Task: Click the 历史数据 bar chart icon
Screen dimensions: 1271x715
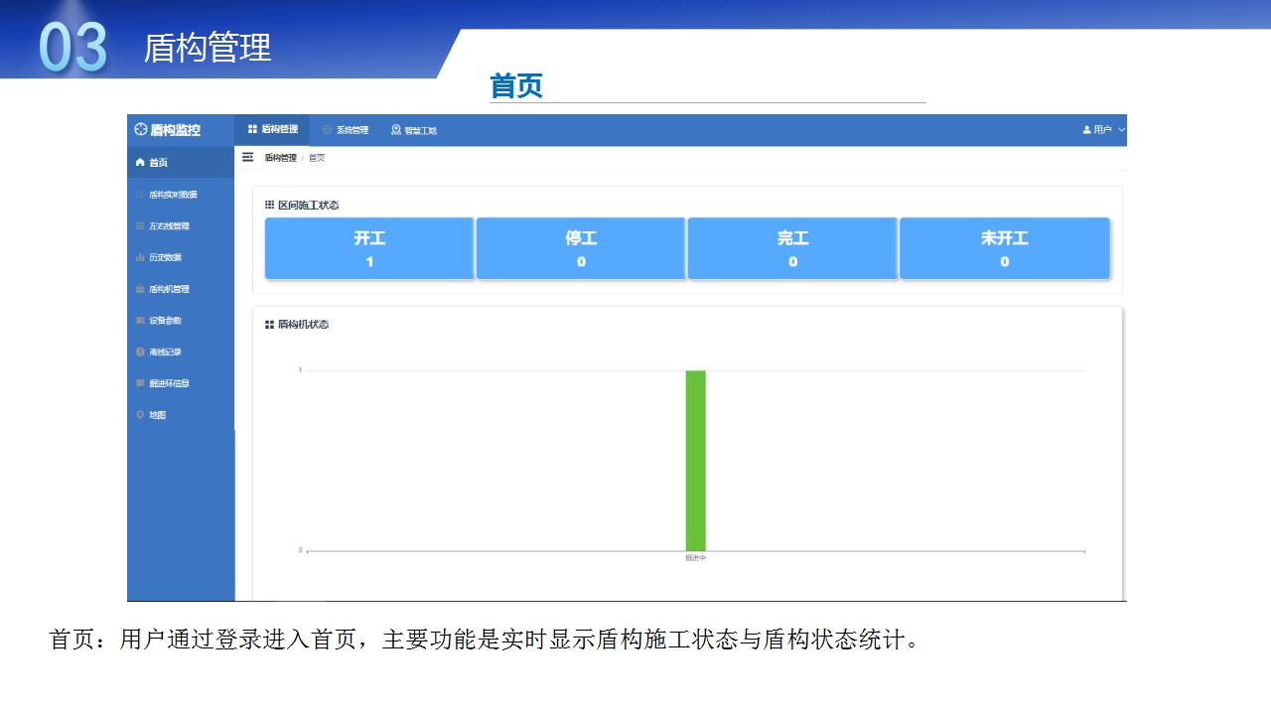Action: click(x=140, y=257)
